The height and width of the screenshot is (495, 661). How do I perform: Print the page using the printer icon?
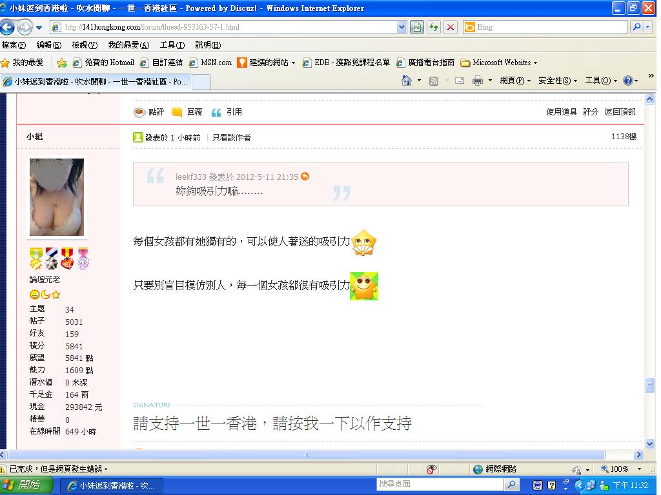(477, 81)
